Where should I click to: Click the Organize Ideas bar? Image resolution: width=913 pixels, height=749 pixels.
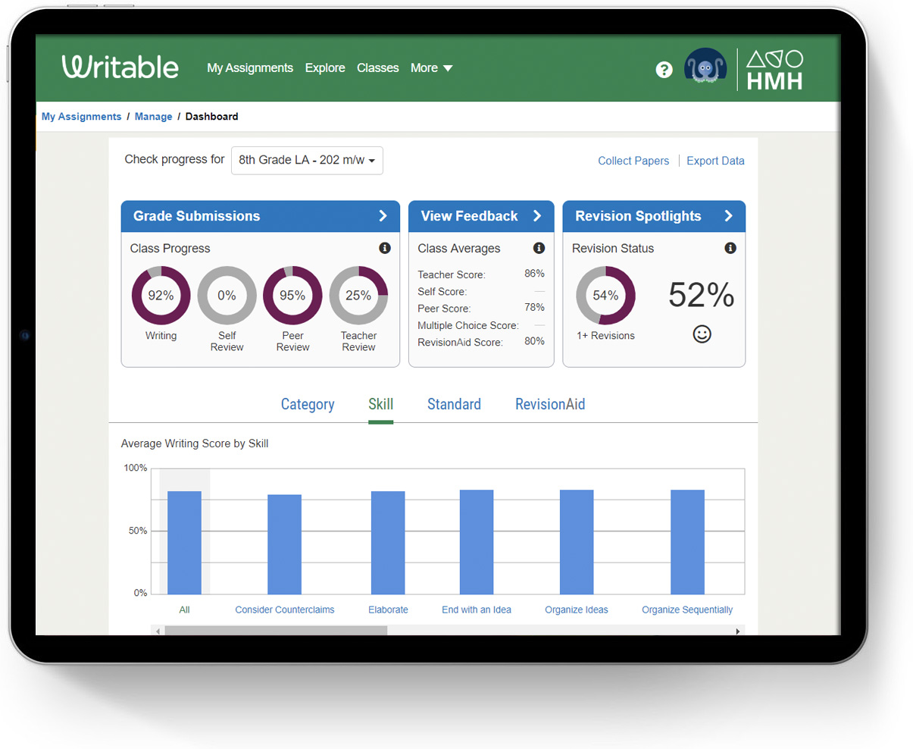577,542
